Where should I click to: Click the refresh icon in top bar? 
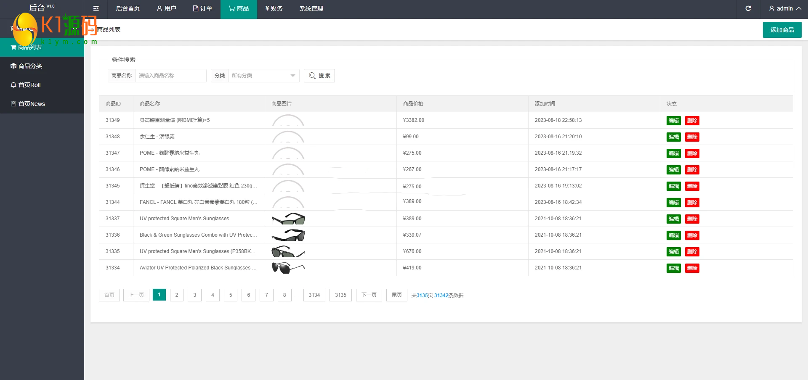(x=748, y=8)
